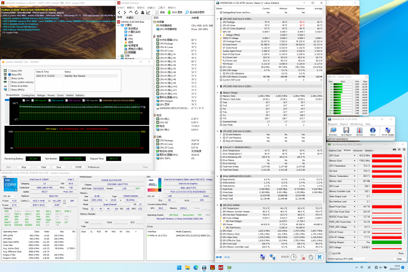Open the NVIDIA GeForce RTX 2050 device dropdown
This screenshot has width=408, height=272.
347,259
